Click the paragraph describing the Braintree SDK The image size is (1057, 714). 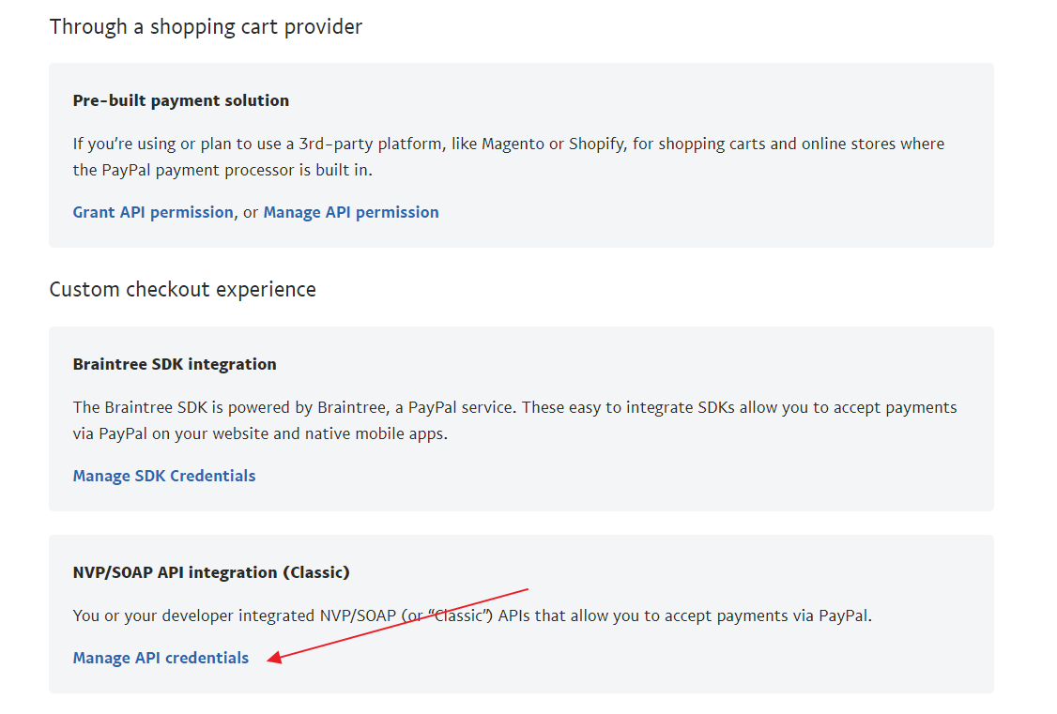[x=515, y=420]
